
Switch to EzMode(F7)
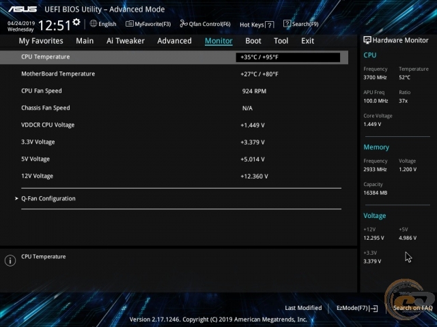coord(352,308)
